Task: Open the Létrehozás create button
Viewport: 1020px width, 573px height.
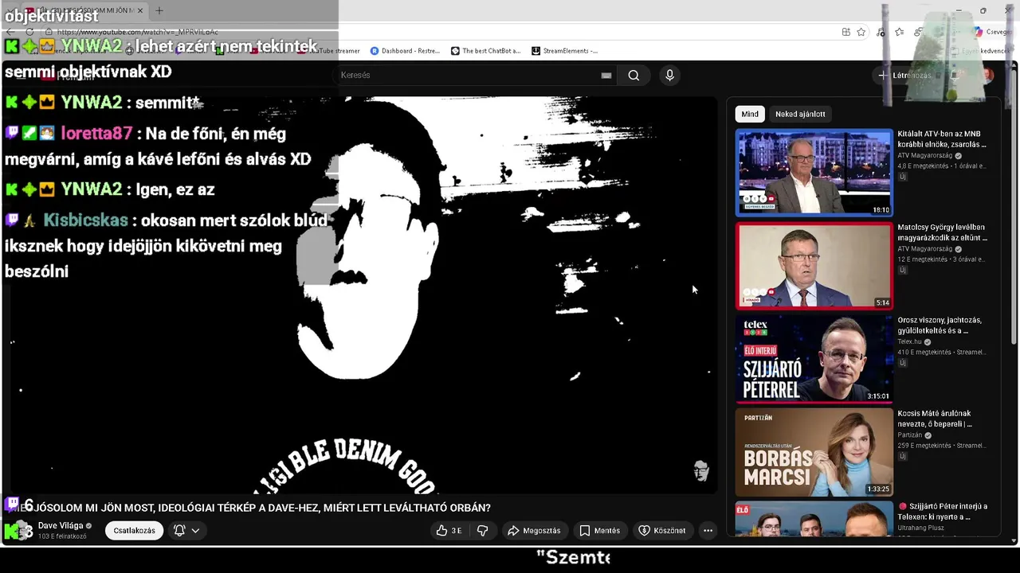Action: pyautogui.click(x=904, y=75)
